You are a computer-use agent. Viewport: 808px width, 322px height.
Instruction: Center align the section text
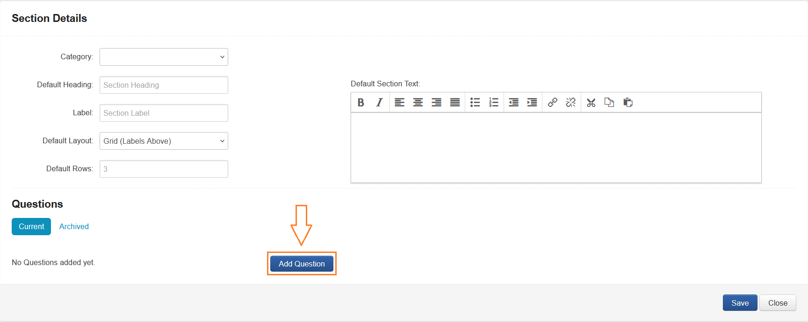tap(418, 103)
